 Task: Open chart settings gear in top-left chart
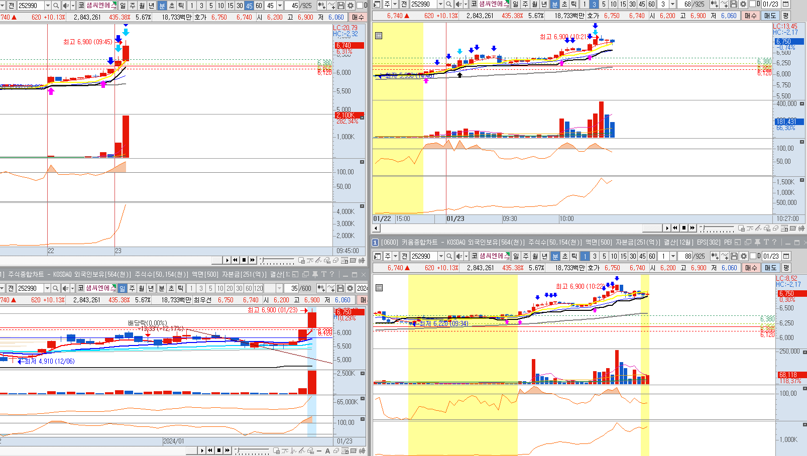pos(351,6)
